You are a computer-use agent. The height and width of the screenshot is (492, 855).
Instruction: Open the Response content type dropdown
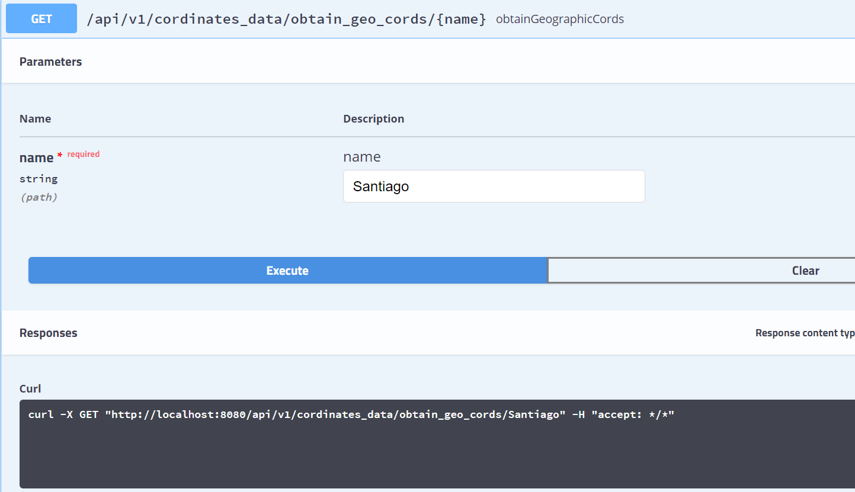tap(805, 333)
